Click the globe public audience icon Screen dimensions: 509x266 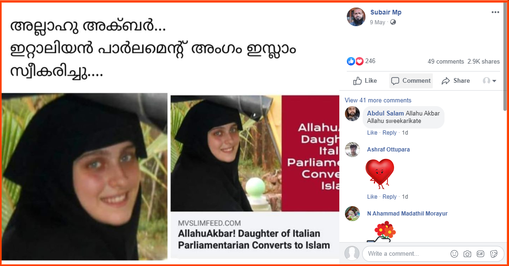tap(393, 22)
